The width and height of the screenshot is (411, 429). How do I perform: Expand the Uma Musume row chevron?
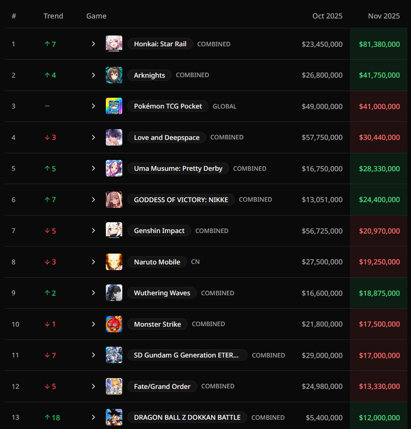[94, 168]
